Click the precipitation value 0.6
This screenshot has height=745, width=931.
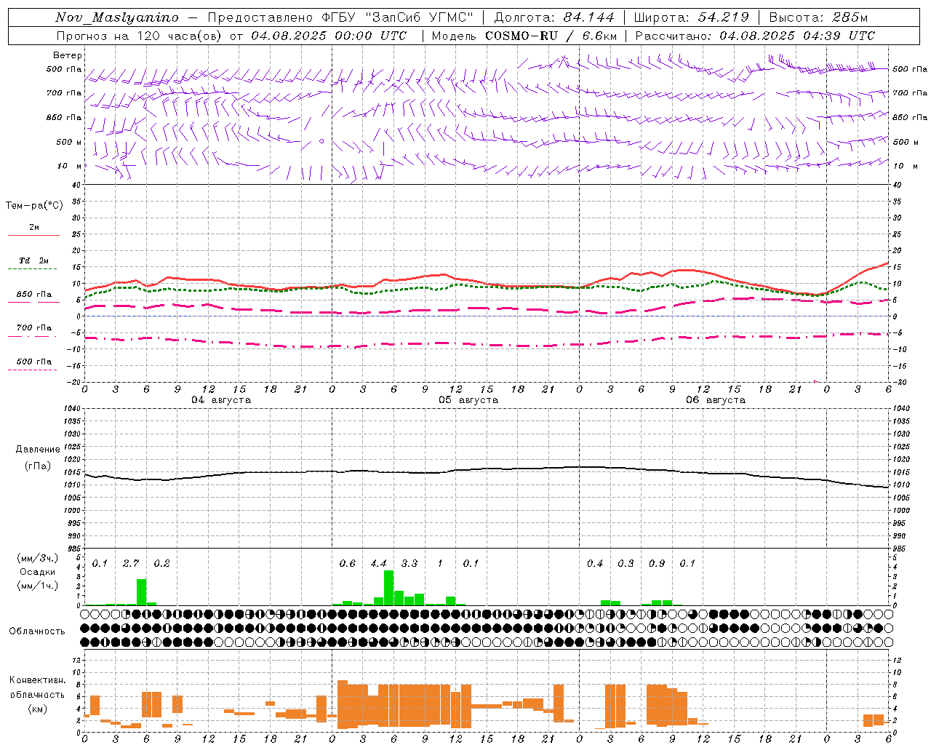click(x=348, y=563)
